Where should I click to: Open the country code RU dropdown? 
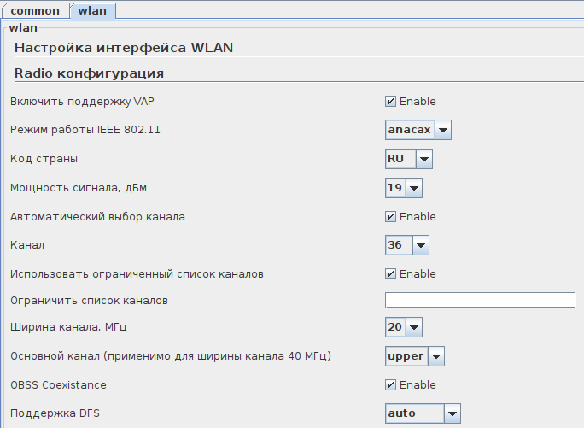click(x=423, y=159)
